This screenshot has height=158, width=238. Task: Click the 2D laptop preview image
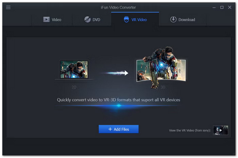coord(74,70)
